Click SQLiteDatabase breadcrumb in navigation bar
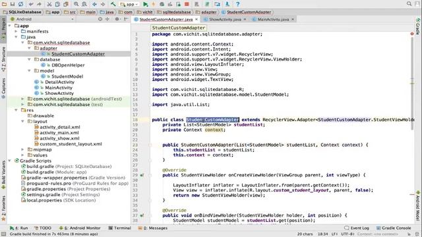The width and height of the screenshot is (422, 237). point(22,12)
